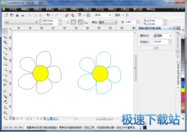Viewport: 187px width, 132px height.
Task: Go to the next page arrow
Action: (x=37, y=119)
